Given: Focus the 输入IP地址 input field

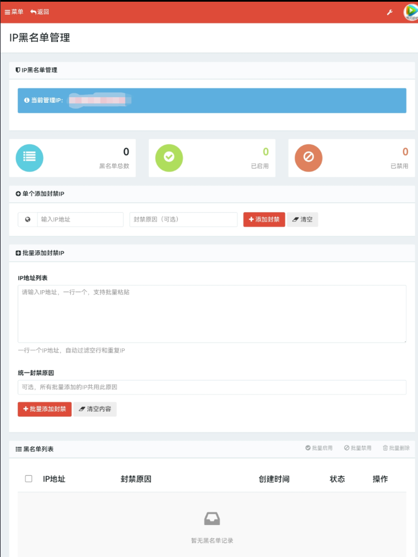Looking at the screenshot, I should coord(80,219).
